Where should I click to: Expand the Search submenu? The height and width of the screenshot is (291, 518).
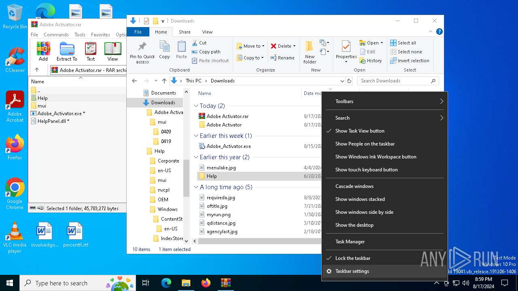[384, 118]
